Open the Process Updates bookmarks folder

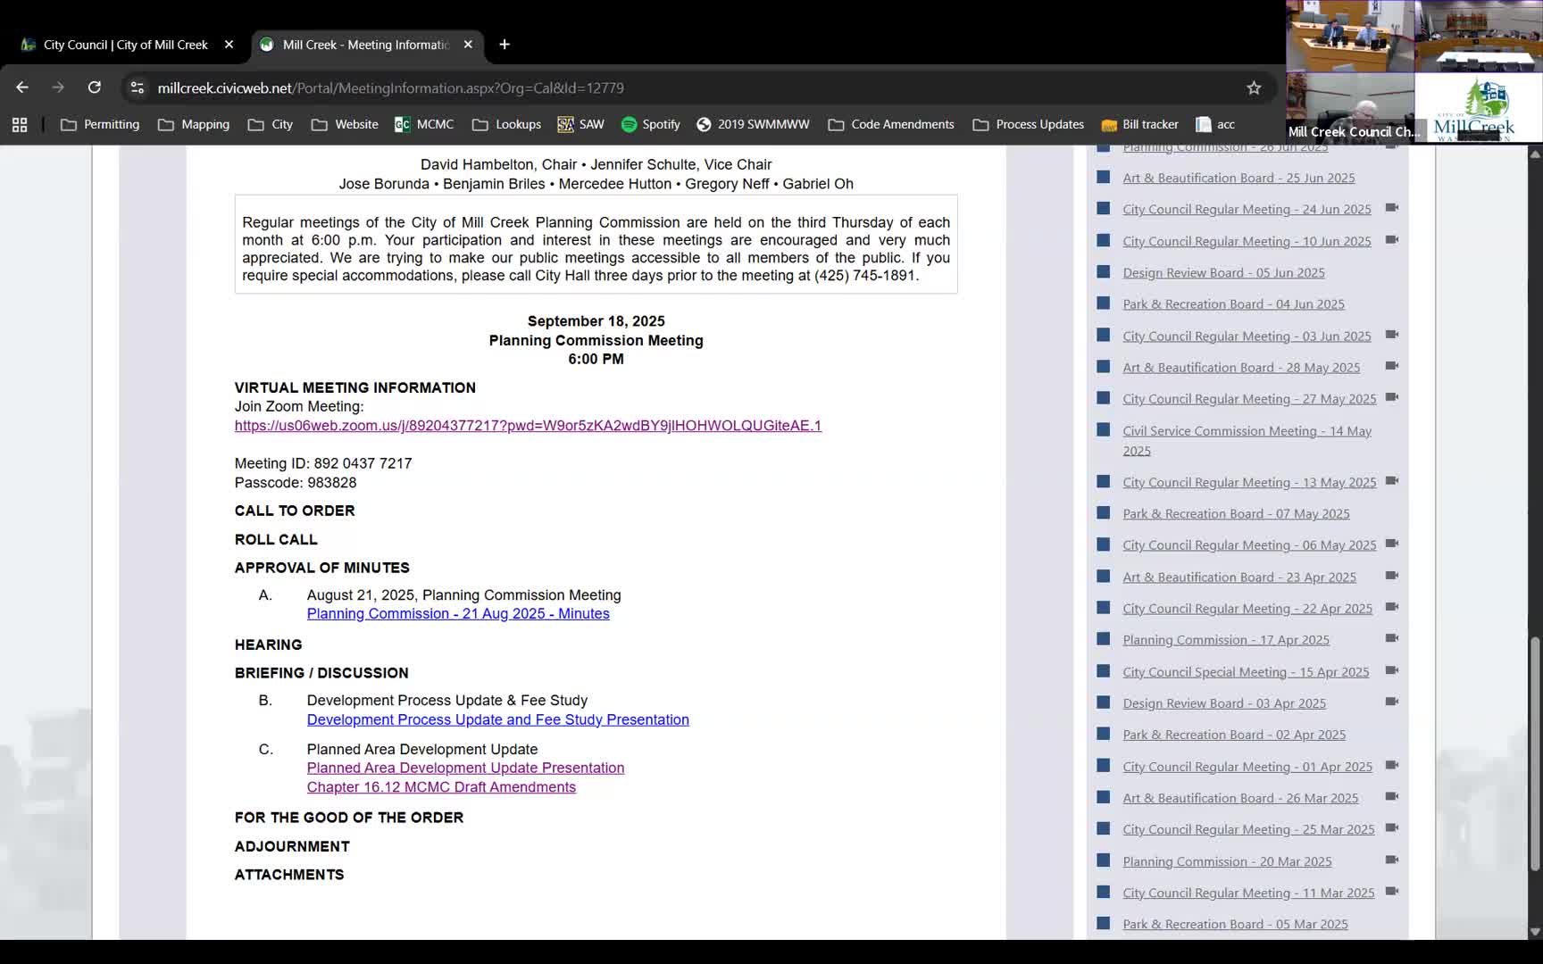1028,125
